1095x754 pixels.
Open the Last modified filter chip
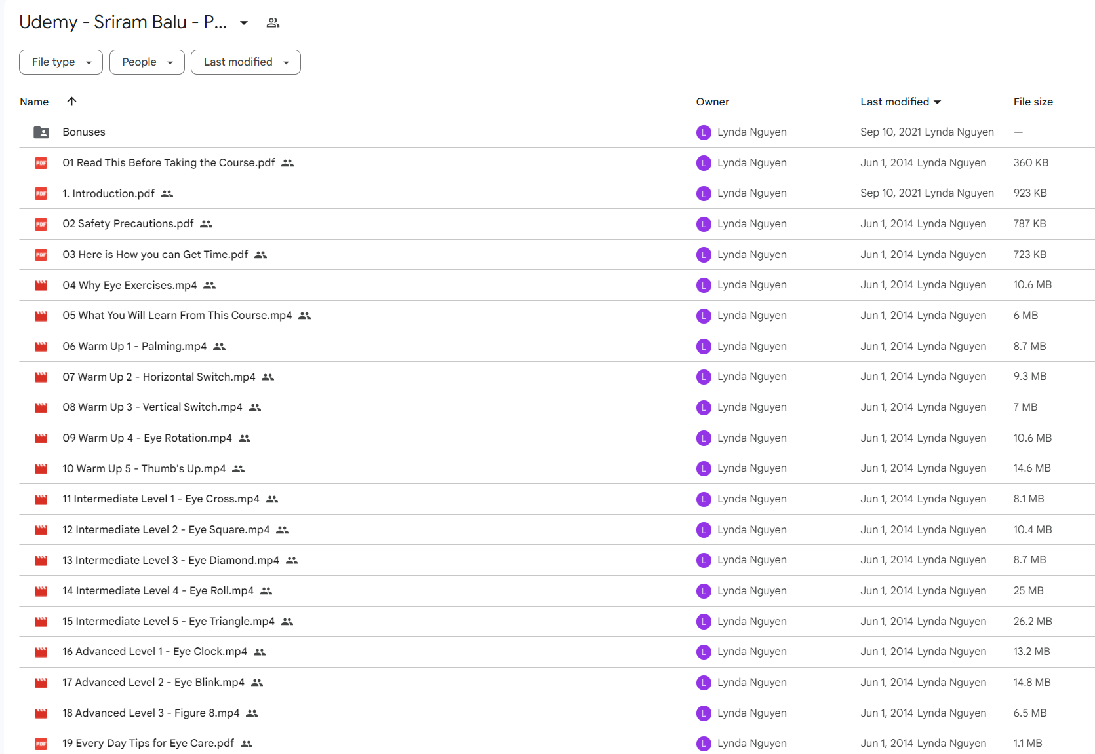246,62
